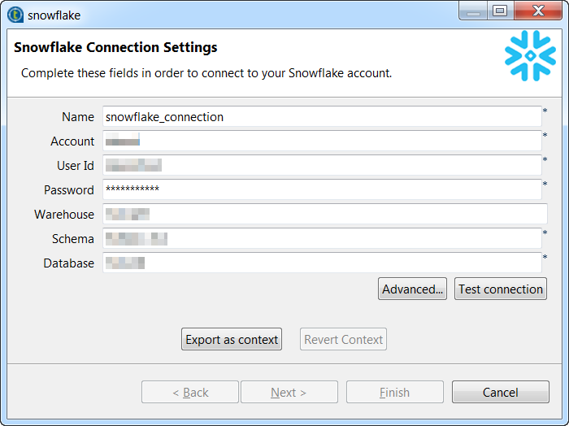The height and width of the screenshot is (426, 569).
Task: Click the Next button
Action: (x=289, y=393)
